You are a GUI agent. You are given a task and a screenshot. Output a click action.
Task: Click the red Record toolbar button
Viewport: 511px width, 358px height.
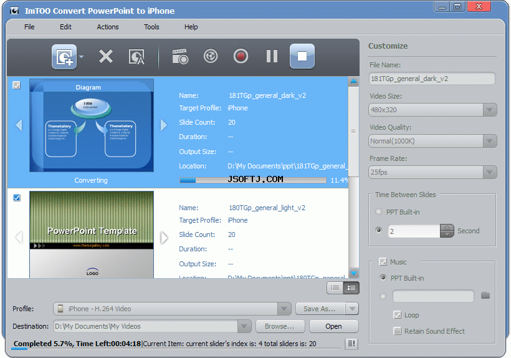(241, 56)
